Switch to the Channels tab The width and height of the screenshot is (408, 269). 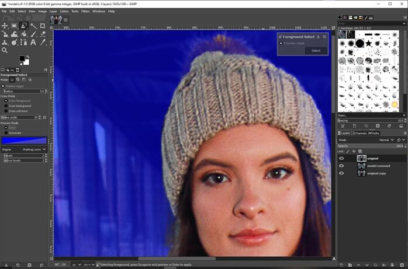(x=359, y=133)
